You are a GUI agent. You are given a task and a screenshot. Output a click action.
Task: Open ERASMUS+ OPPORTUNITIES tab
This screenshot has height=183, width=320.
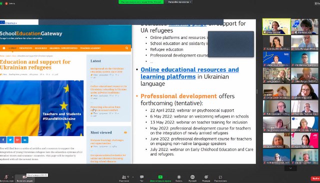(63, 48)
